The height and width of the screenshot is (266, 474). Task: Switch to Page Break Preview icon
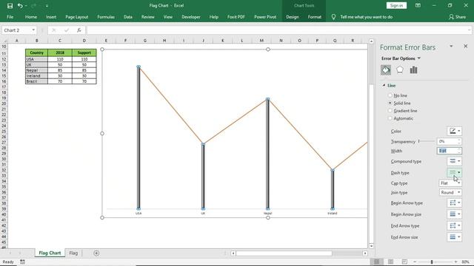point(404,262)
